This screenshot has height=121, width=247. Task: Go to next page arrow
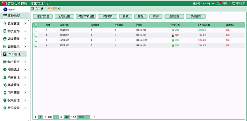click(45, 117)
